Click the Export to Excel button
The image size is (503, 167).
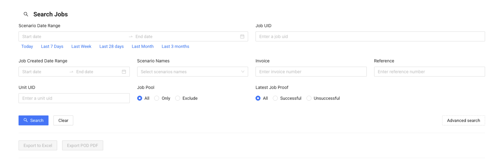pos(38,145)
